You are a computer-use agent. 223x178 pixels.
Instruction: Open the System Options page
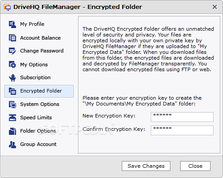[x=40, y=104]
